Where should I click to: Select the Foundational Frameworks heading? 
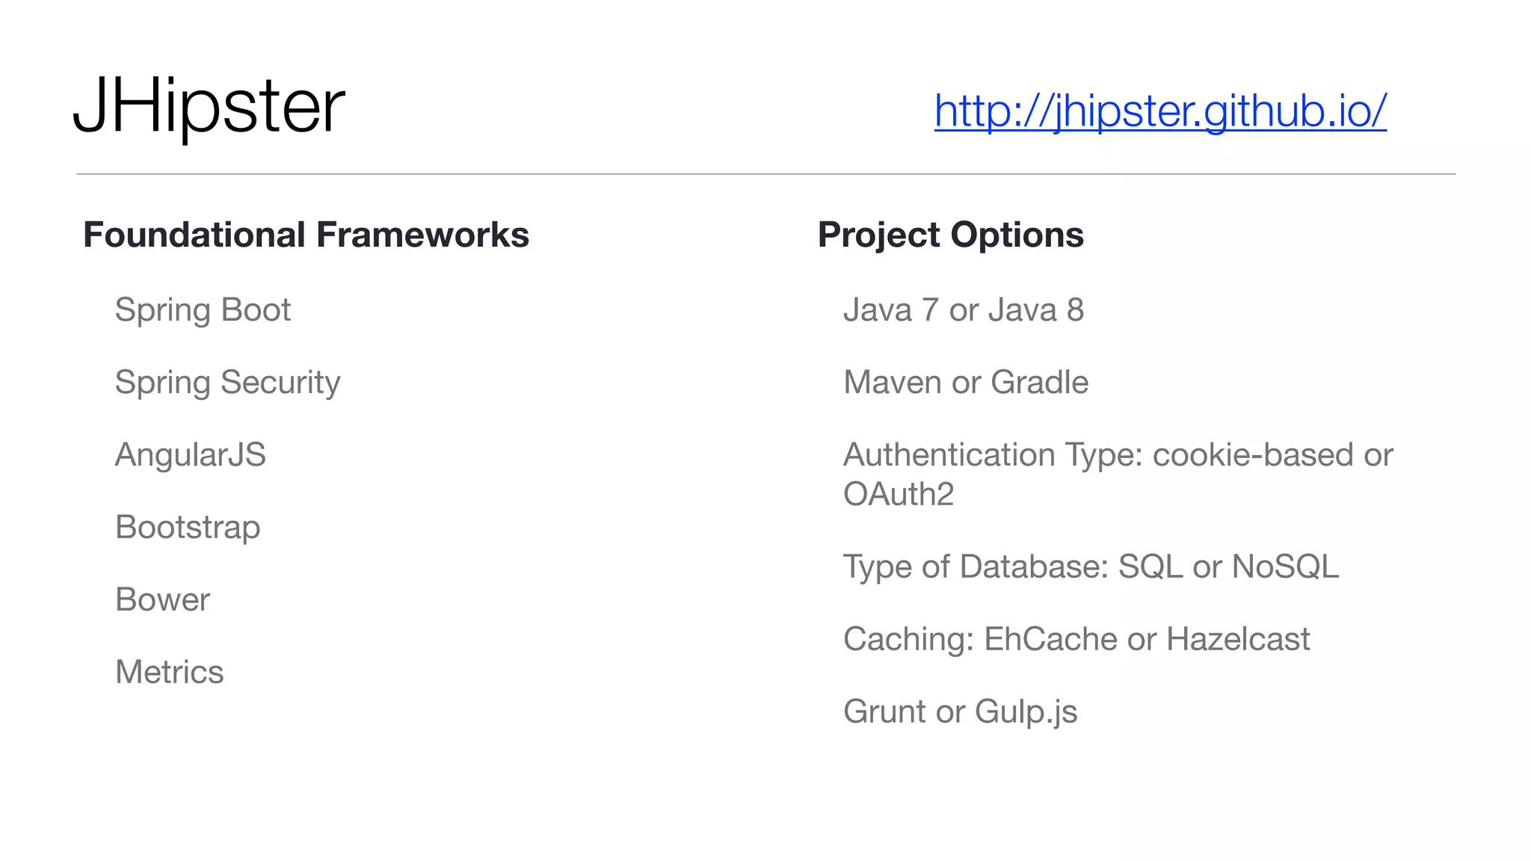pos(306,235)
